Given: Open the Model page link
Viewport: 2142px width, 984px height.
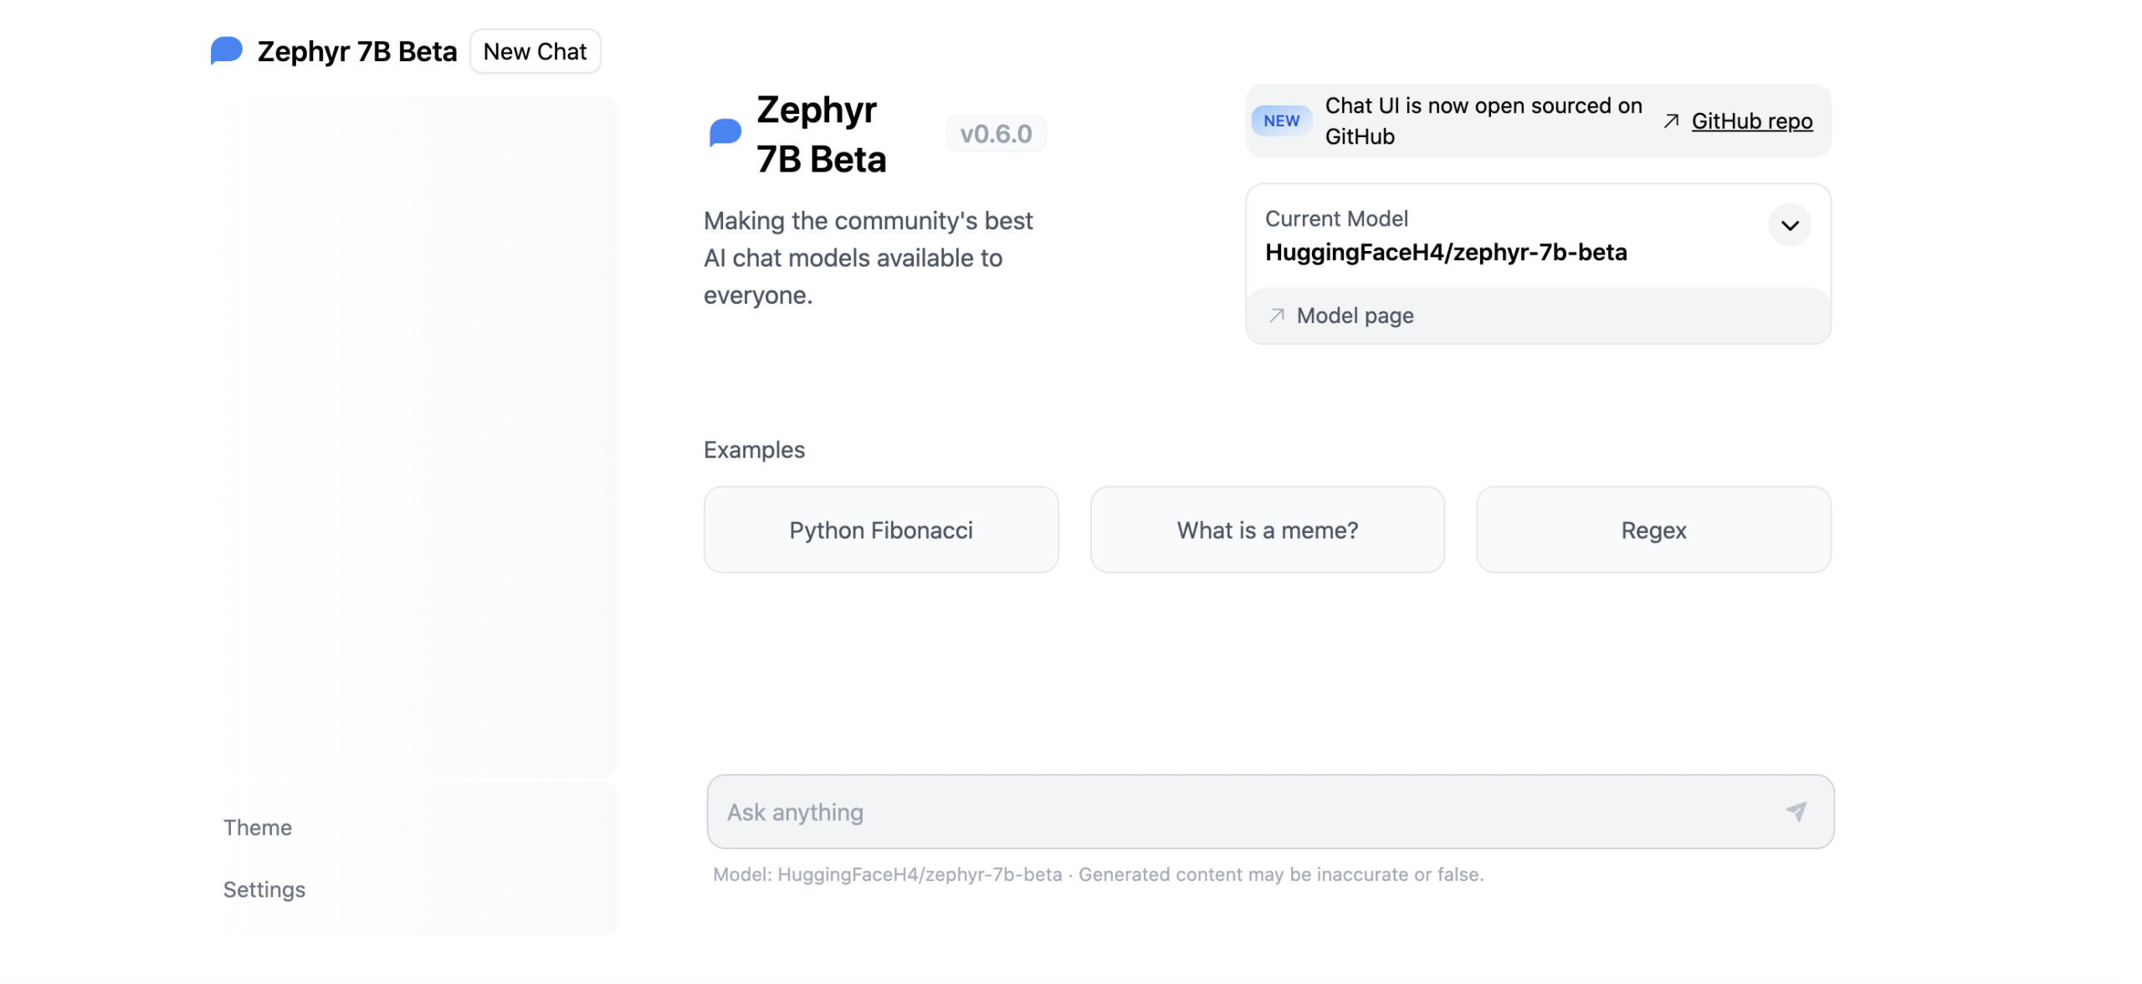Looking at the screenshot, I should point(1355,315).
